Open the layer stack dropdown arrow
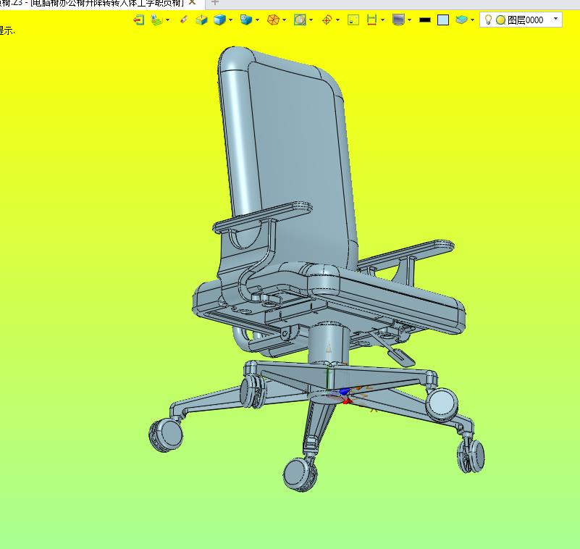The image size is (580, 549). 472,20
